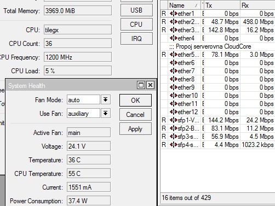The image size is (275, 206).
Task: Open the IRQ resources button
Action: [x=136, y=38]
